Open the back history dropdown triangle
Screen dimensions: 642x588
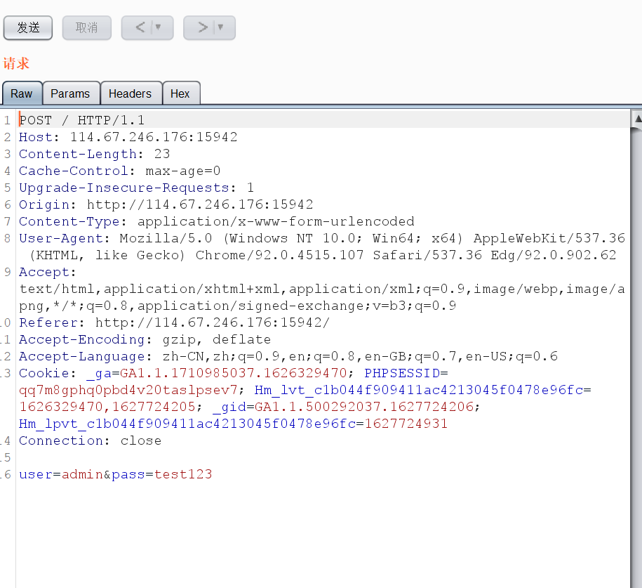159,27
